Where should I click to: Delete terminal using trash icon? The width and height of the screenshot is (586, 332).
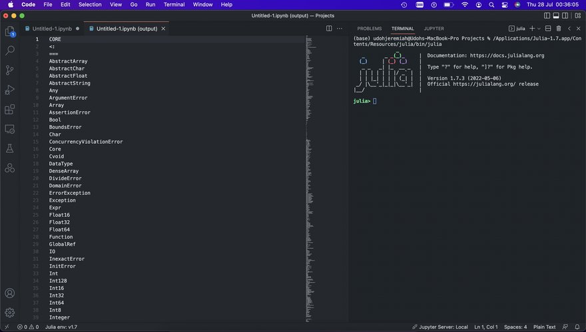(x=558, y=29)
